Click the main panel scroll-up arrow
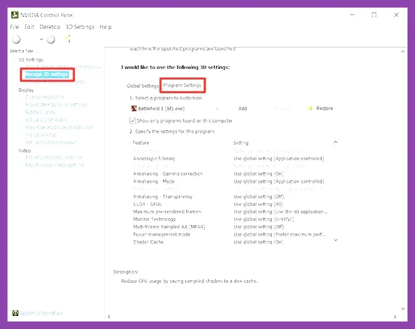This screenshot has width=415, height=329. (x=403, y=51)
